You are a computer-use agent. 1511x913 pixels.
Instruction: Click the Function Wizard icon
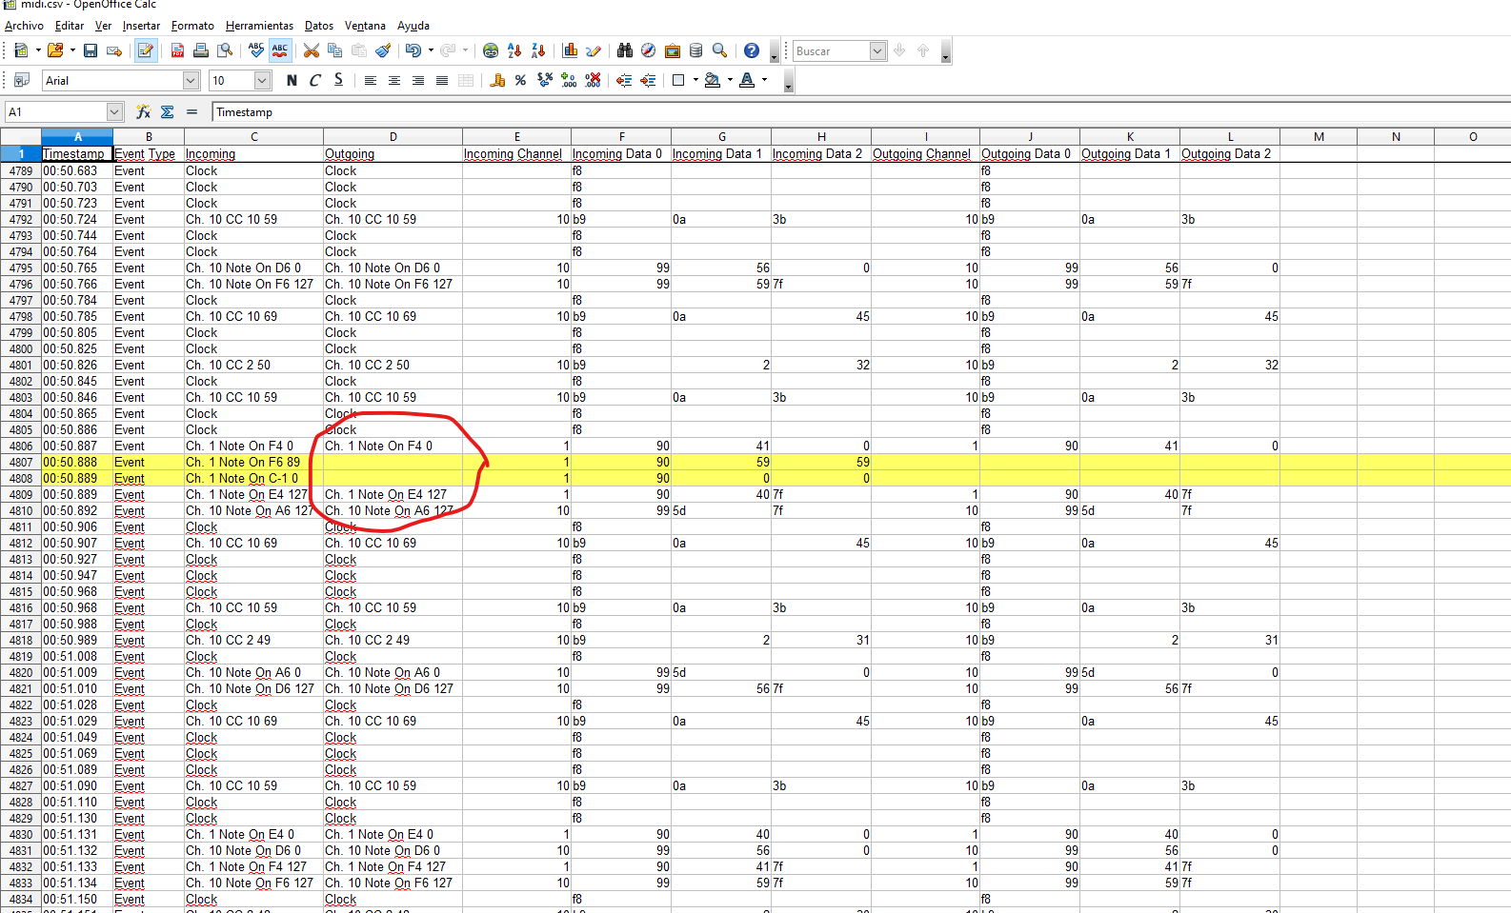pos(143,112)
